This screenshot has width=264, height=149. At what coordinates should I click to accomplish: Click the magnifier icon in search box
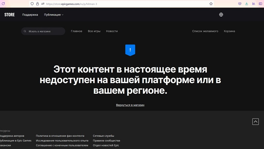point(25,31)
